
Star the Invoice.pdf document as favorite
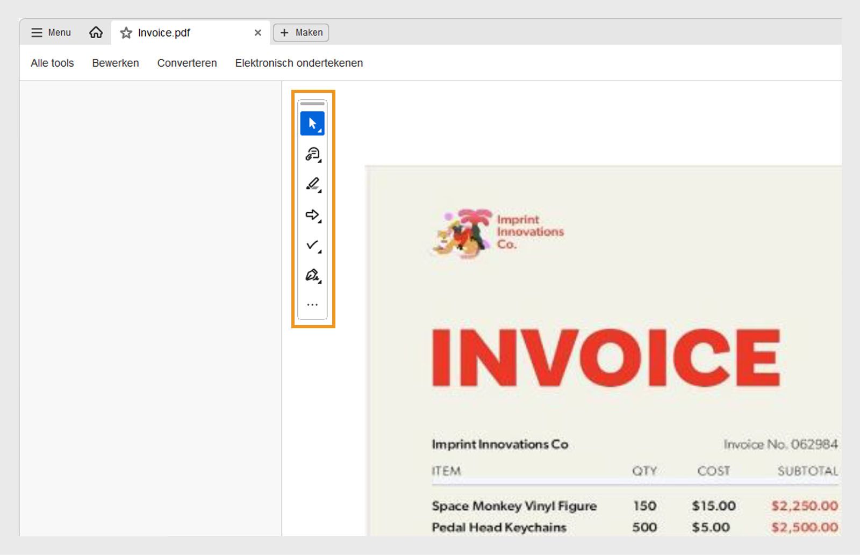coord(125,33)
